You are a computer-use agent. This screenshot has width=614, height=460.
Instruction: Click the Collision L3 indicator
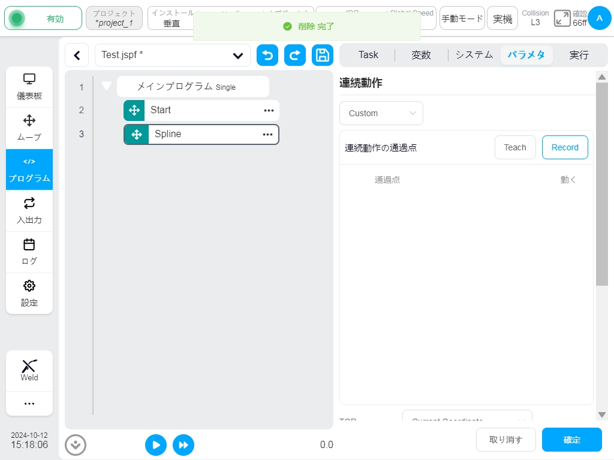tap(535, 18)
